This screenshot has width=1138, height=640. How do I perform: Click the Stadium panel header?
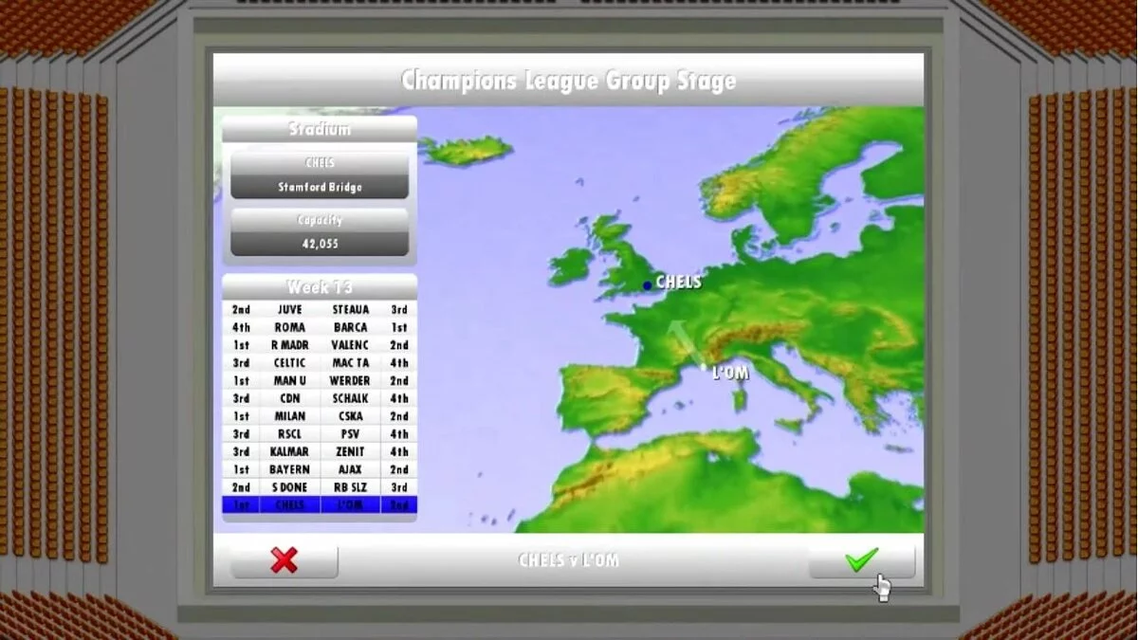click(320, 129)
